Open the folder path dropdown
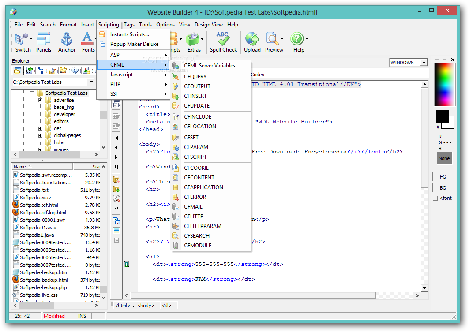Screen dimensions: 469x332 [91, 82]
